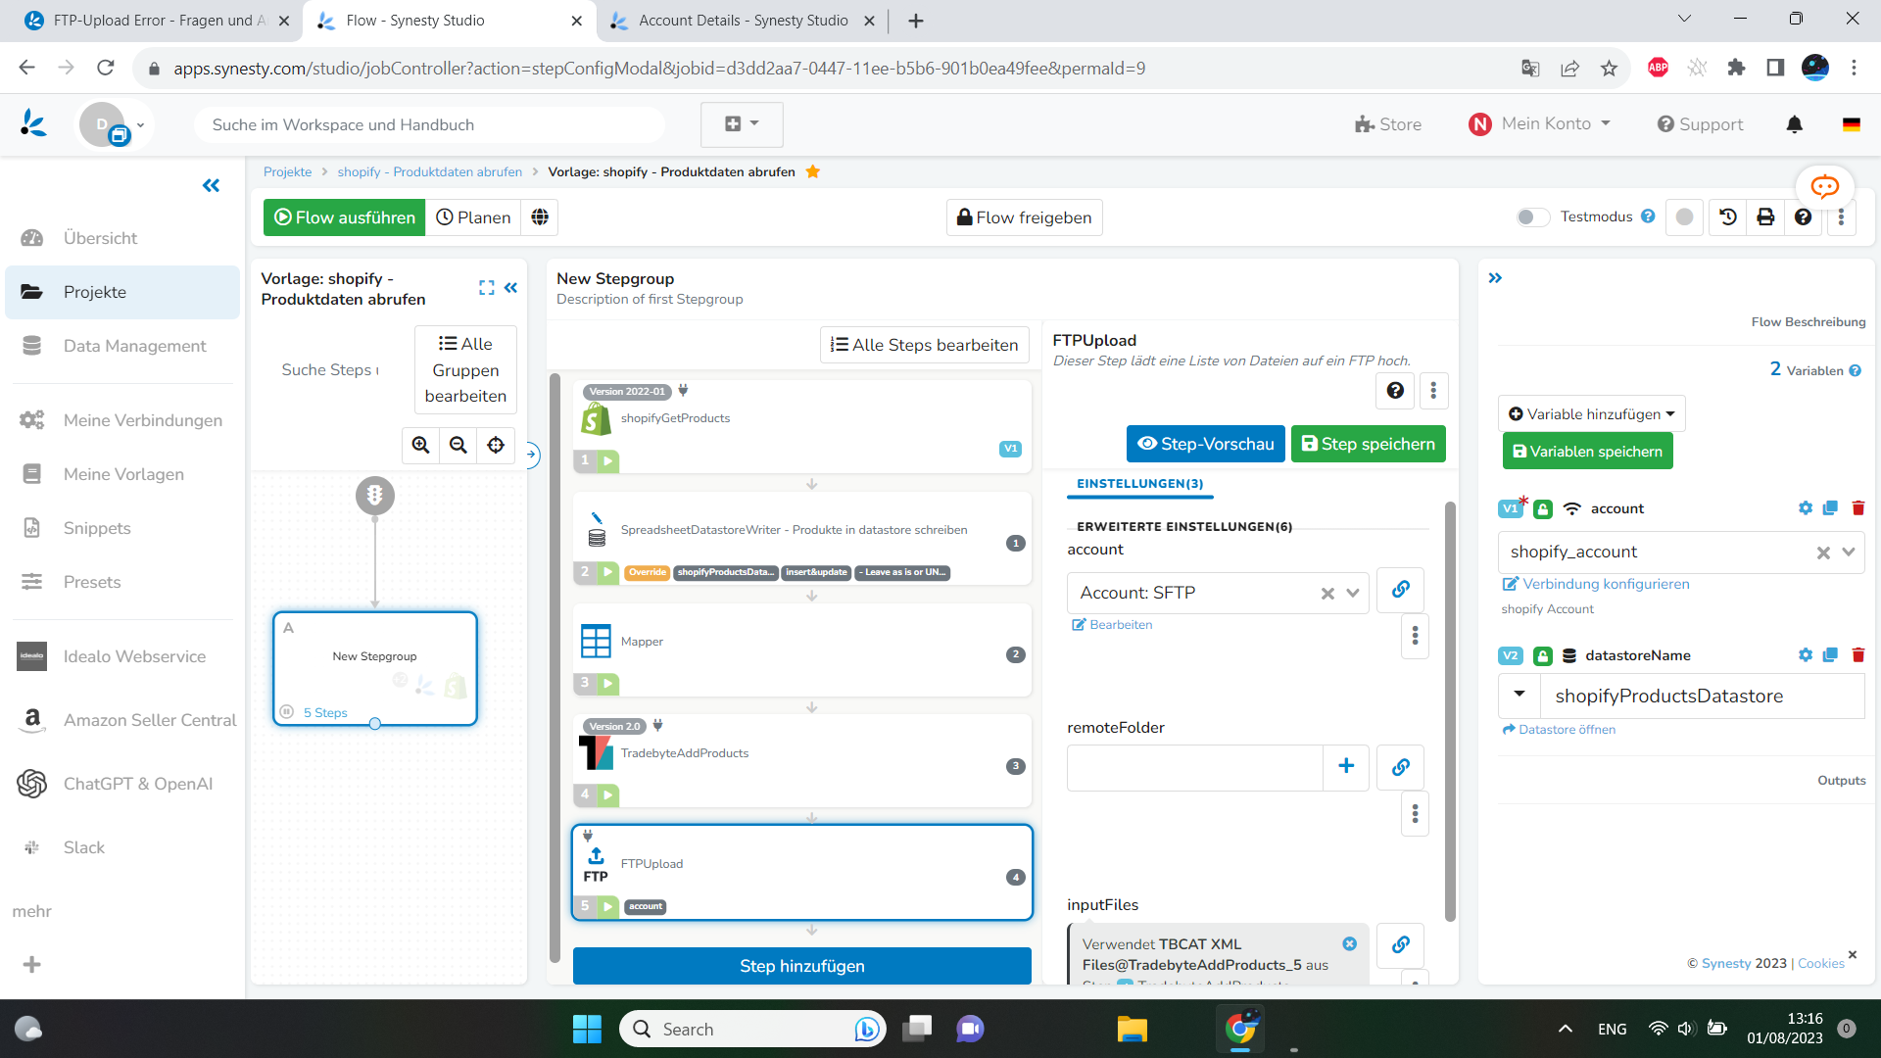Open Step-Vorschau
Image resolution: width=1881 pixels, height=1058 pixels.
(x=1205, y=444)
